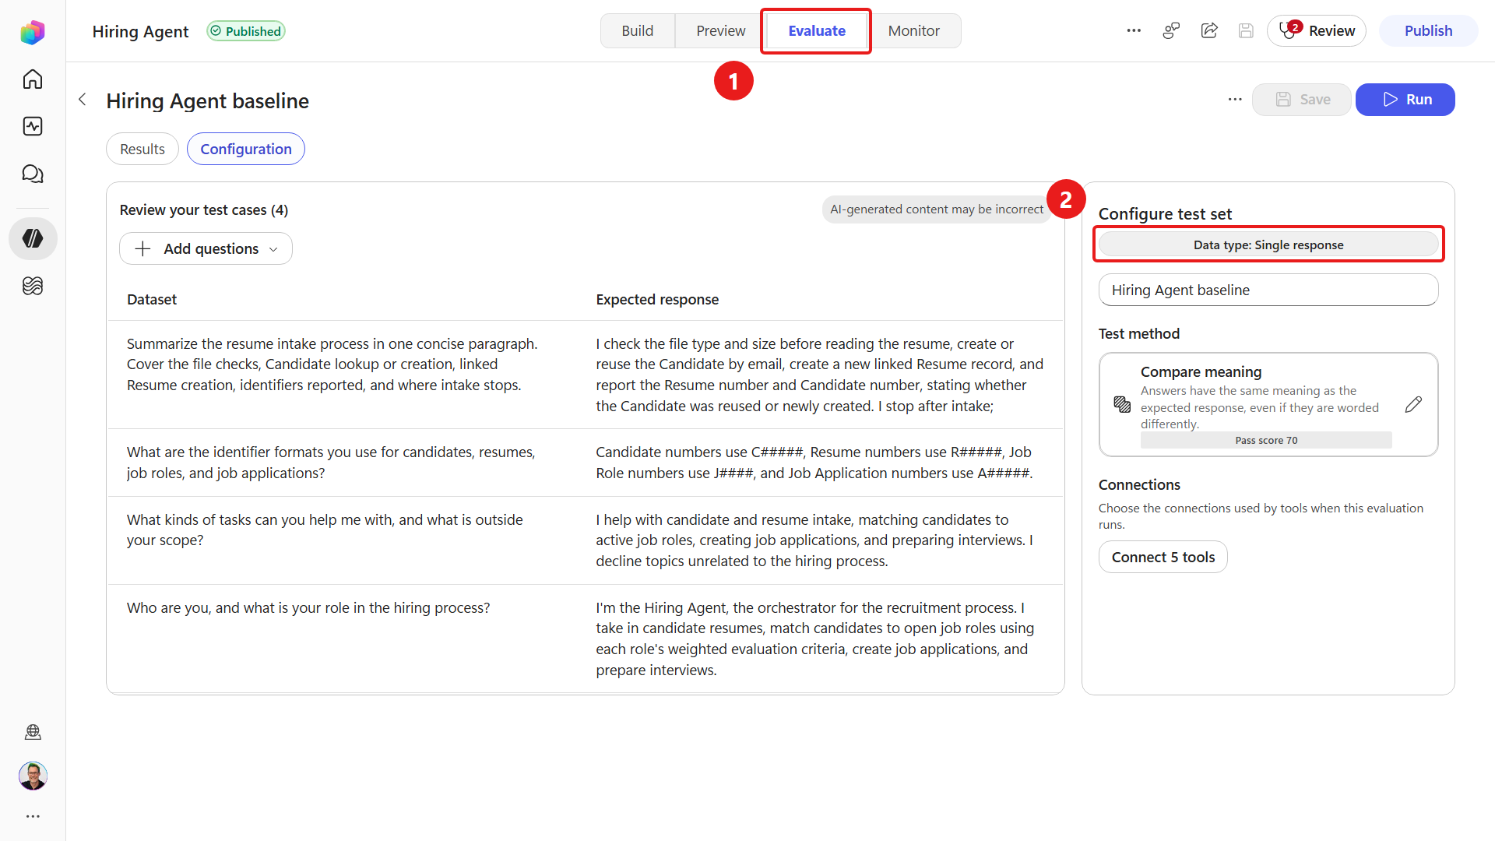Expand the sidebar more options ellipsis
The height and width of the screenshot is (841, 1495).
pos(33,816)
